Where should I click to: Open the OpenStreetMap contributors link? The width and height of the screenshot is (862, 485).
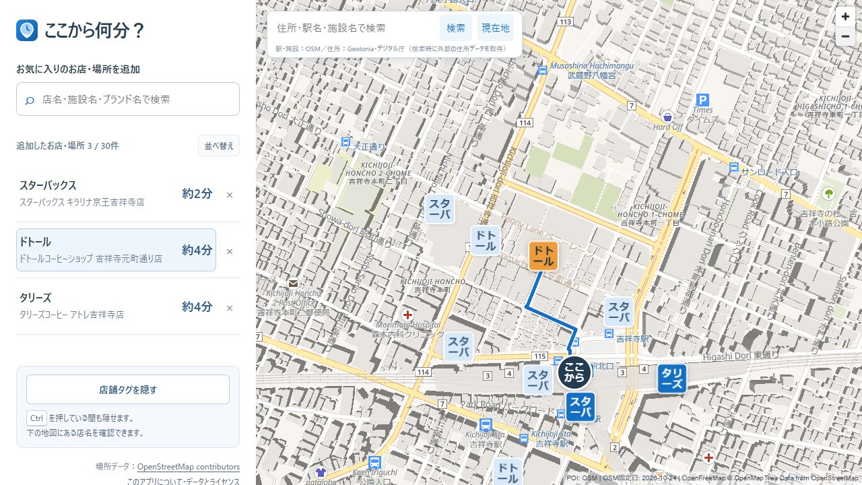(x=189, y=467)
